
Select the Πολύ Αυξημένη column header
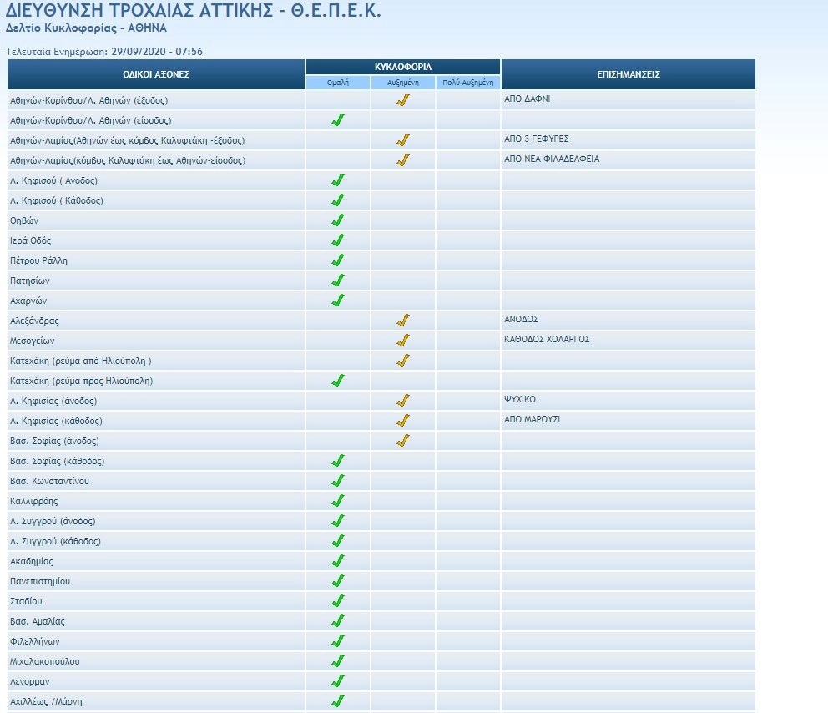click(467, 83)
